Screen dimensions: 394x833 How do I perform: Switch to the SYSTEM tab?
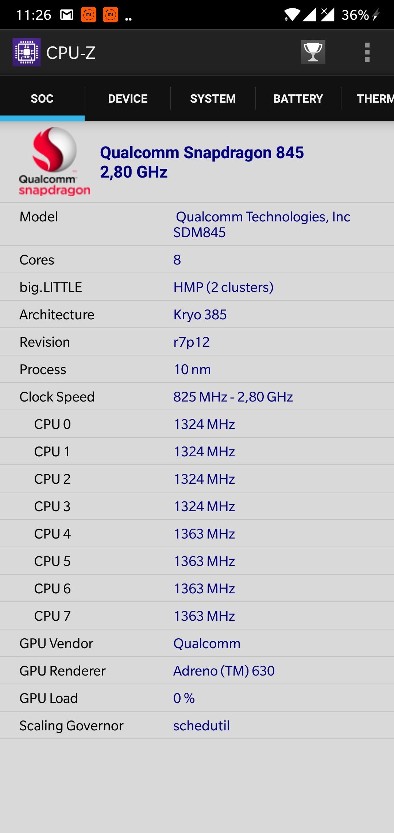[213, 99]
